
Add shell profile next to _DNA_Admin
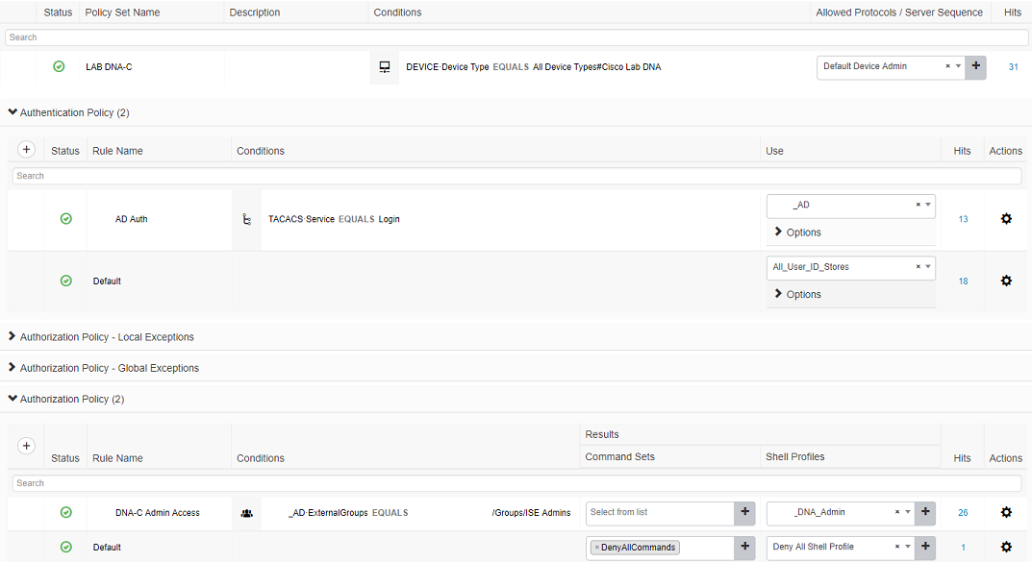925,512
